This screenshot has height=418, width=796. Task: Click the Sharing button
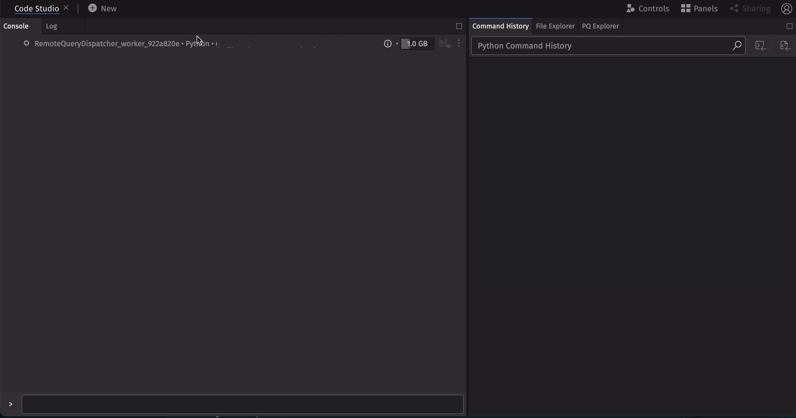tap(750, 8)
